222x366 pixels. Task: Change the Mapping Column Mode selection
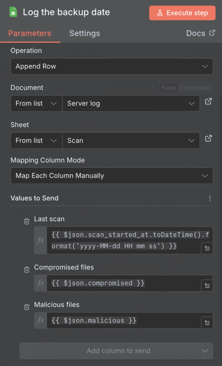pyautogui.click(x=112, y=176)
